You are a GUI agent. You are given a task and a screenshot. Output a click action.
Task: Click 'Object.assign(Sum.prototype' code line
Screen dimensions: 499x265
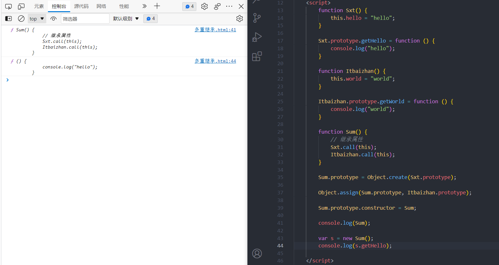[395, 193]
